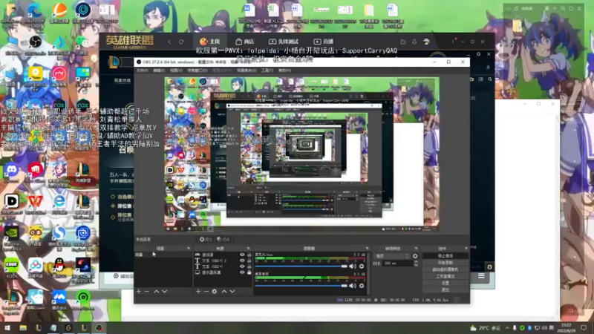The height and width of the screenshot is (334, 594).
Task: Adjust mic/Aux volume slider
Action: [301, 266]
